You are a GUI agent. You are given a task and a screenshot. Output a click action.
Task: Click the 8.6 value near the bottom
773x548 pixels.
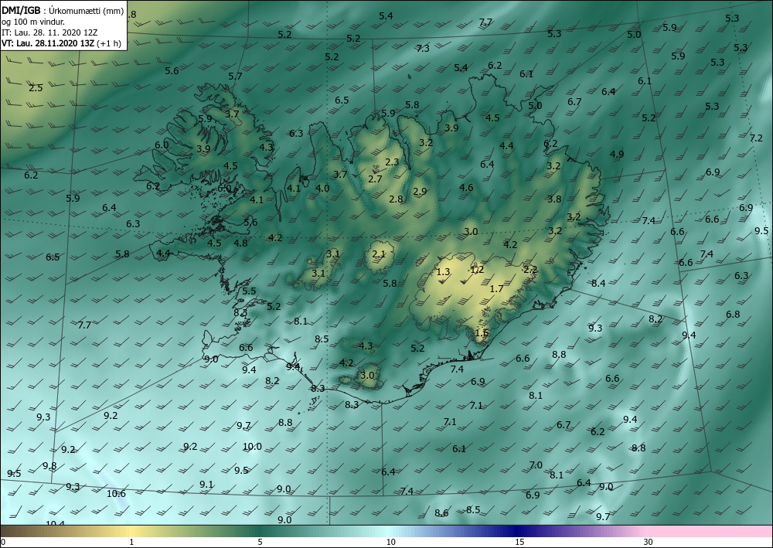point(441,513)
